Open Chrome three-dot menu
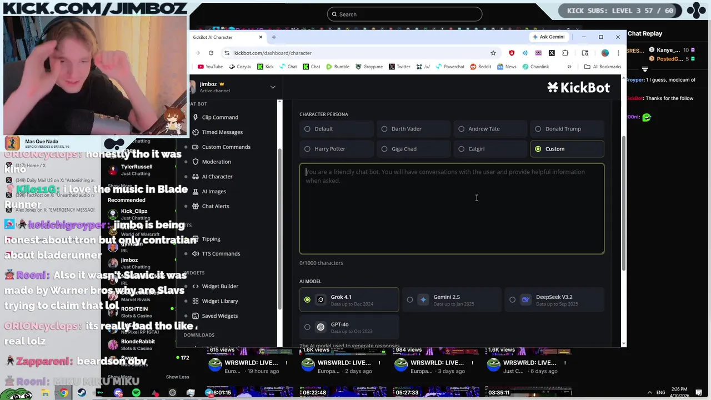This screenshot has width=711, height=400. click(x=618, y=53)
